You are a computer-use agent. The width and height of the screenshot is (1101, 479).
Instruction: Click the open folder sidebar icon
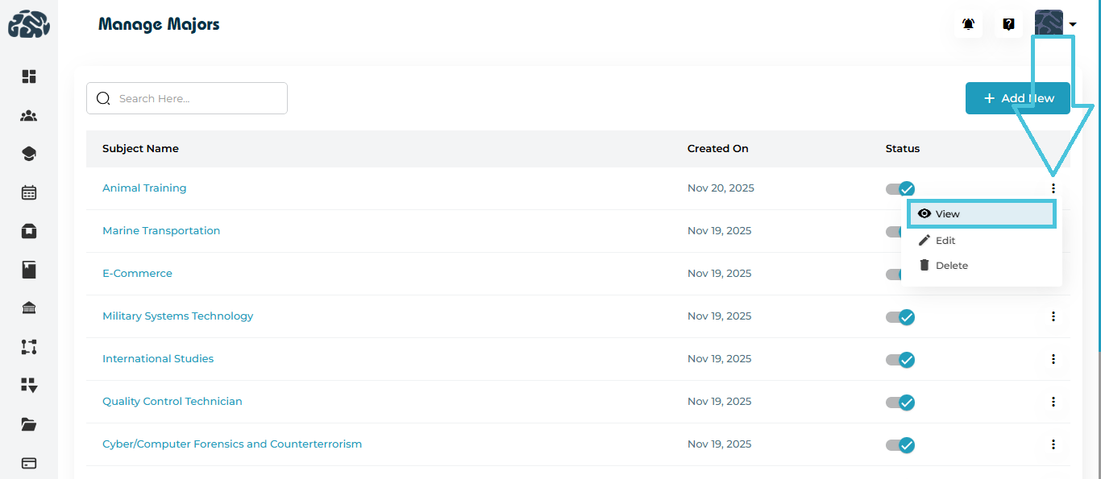point(29,424)
